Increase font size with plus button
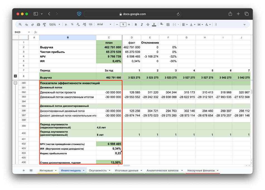The image size is (265, 190). pyautogui.click(x=130, y=24)
